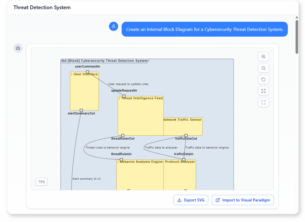Click the blue chat prompt message bubble
Viewport: 305px width, 222px height.
[x=204, y=29]
